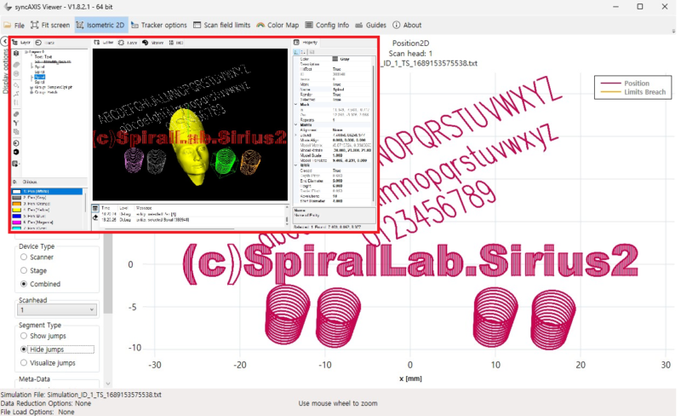Open Config Info panel
681x416 pixels.
coord(326,26)
